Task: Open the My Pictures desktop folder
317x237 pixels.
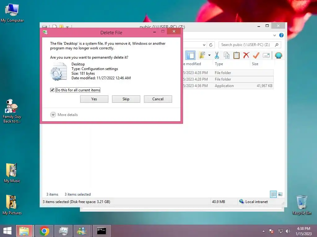Action: pos(12,205)
